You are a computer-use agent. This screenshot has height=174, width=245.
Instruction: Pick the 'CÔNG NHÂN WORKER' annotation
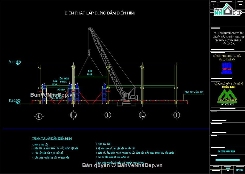pos(64,80)
